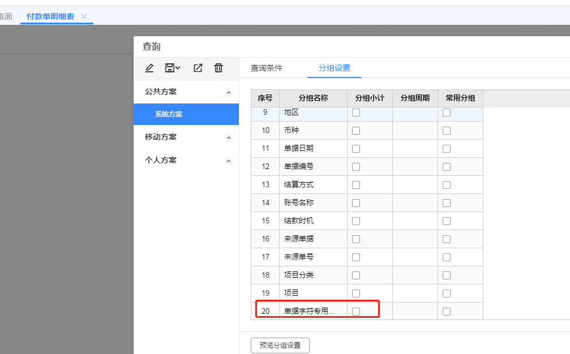Check 分组小计 for 单据字符专用 row
Image resolution: width=570 pixels, height=354 pixels.
[x=356, y=312]
